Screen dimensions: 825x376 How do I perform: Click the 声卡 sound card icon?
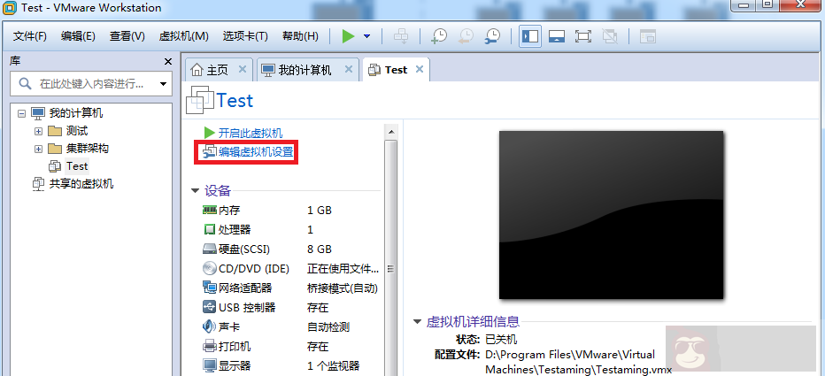[x=210, y=326]
